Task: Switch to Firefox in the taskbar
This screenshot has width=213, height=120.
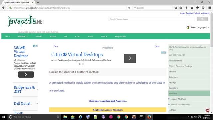Action: [x=149, y=117]
